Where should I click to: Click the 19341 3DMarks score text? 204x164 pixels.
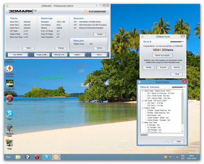coord(163,50)
